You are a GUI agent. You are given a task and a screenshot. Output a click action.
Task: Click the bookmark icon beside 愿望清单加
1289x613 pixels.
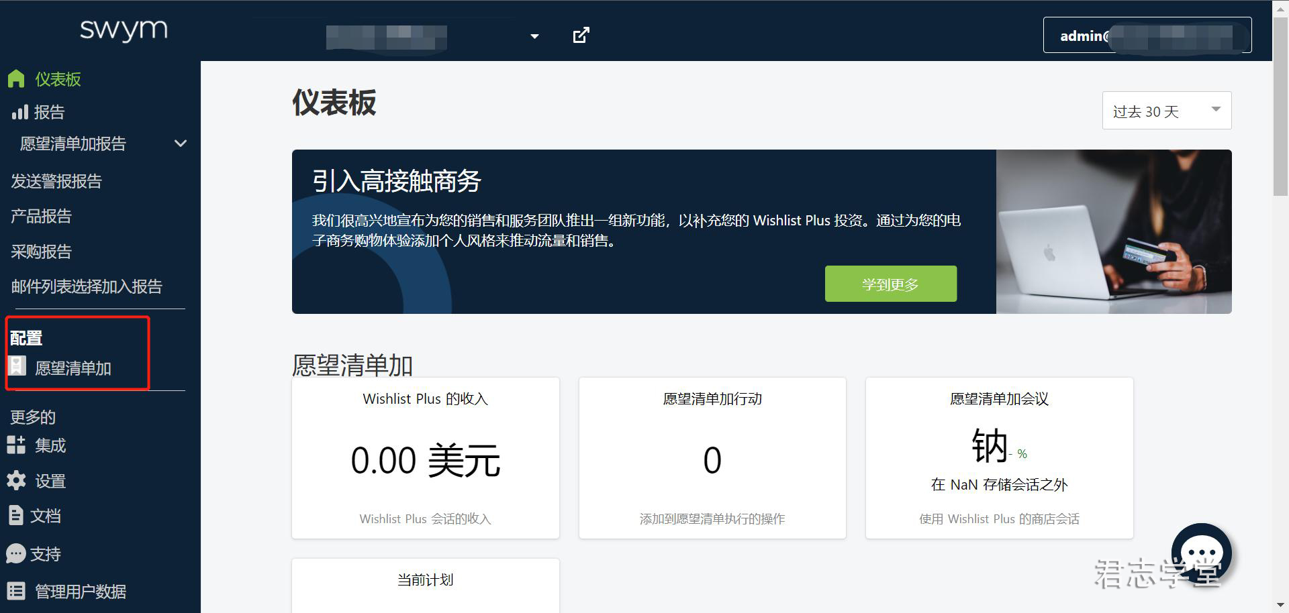tap(17, 366)
